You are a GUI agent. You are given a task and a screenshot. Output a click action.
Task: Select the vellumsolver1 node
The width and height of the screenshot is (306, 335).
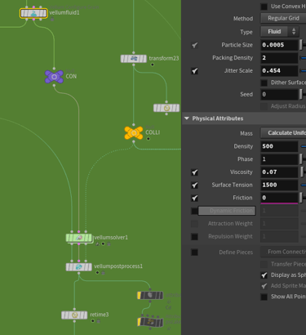79,238
